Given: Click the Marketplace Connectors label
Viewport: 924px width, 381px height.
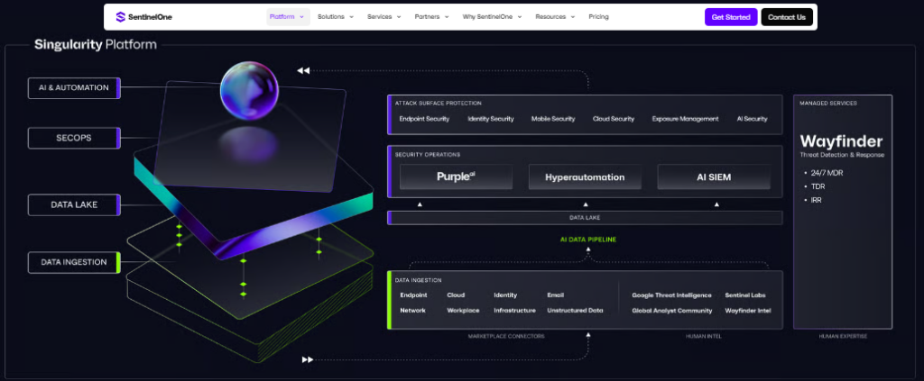Looking at the screenshot, I should pyautogui.click(x=506, y=336).
